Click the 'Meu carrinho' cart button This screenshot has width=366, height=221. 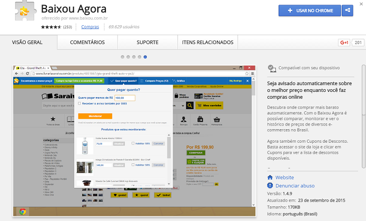click(x=210, y=106)
